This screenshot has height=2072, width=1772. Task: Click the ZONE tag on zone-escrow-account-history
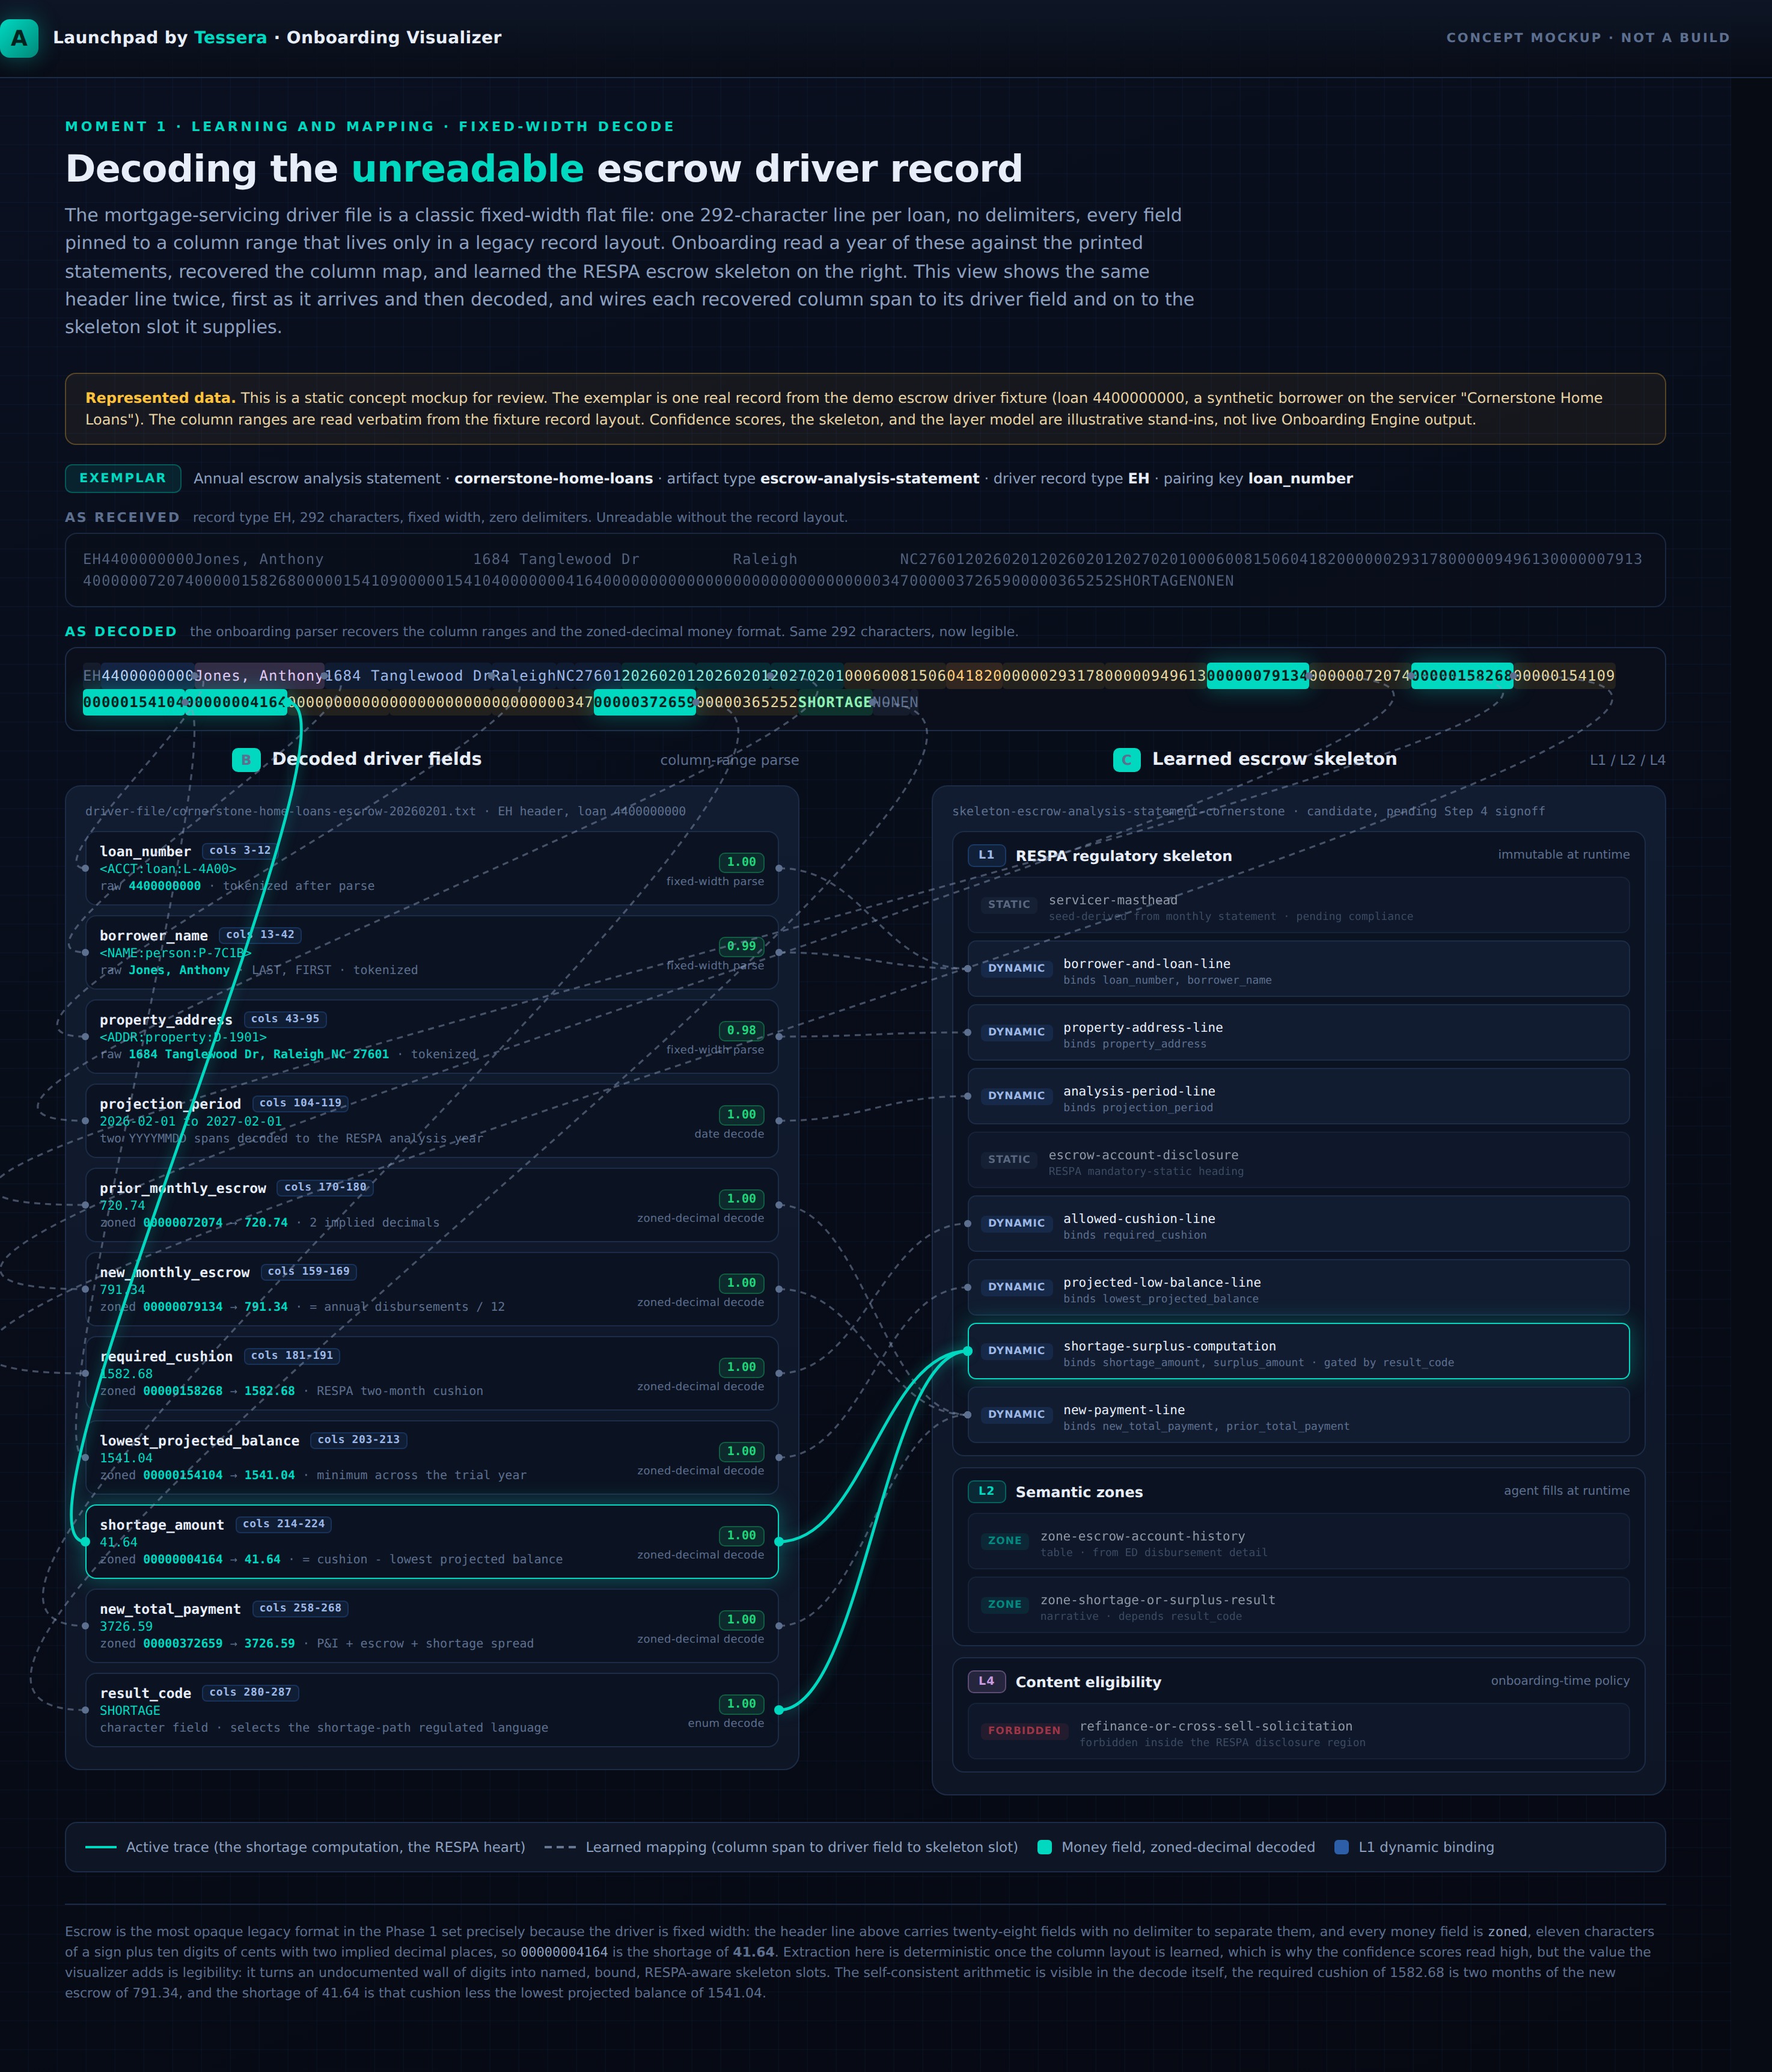tap(1004, 1541)
